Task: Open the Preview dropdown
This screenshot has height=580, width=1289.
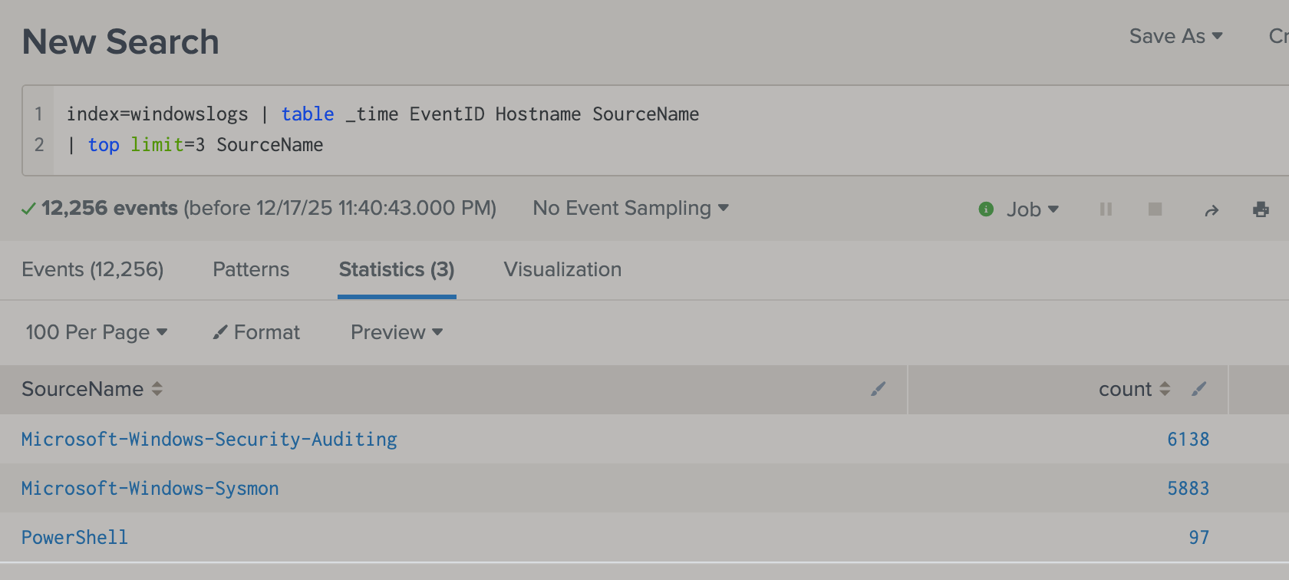Action: pyautogui.click(x=396, y=332)
